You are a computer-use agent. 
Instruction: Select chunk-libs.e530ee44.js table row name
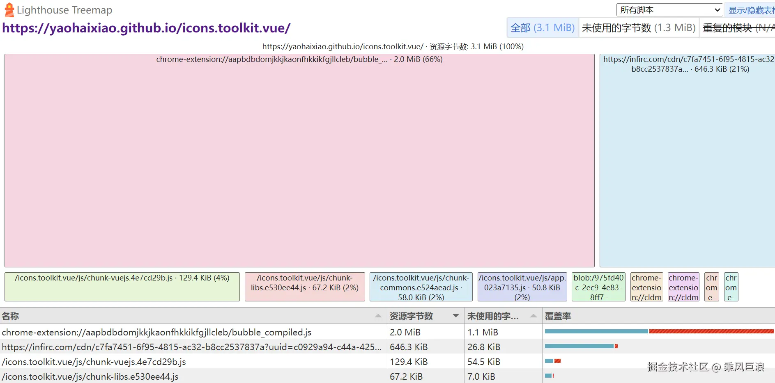coord(90,376)
